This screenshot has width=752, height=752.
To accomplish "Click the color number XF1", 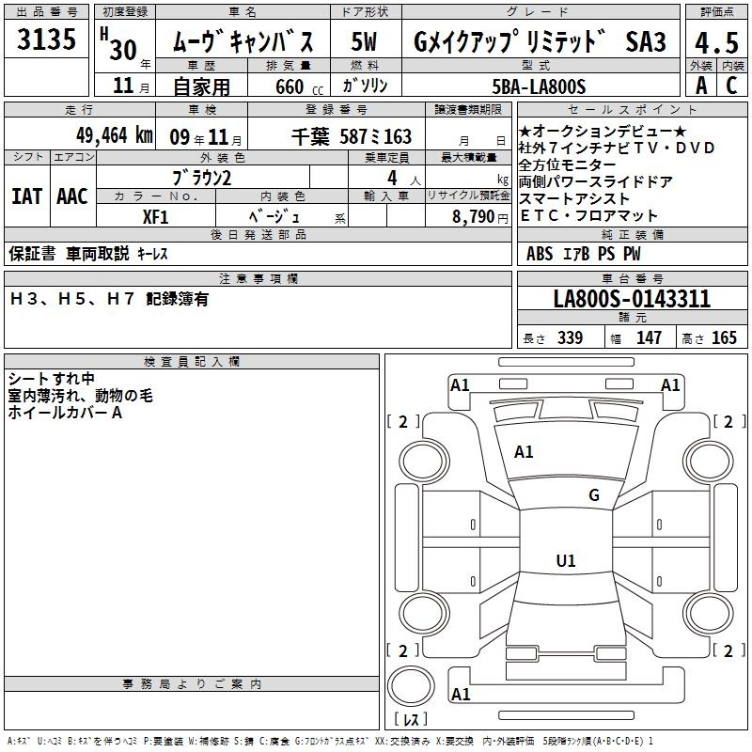I will point(155,217).
